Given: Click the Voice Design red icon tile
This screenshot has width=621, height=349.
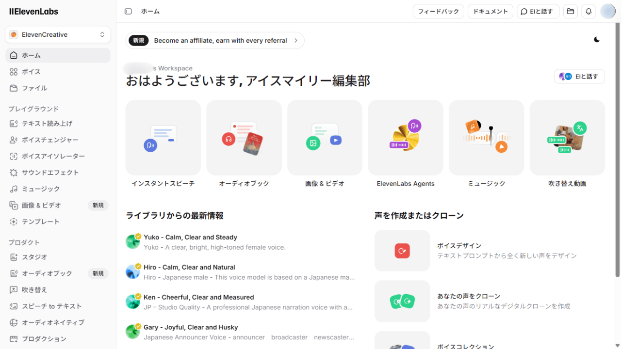Looking at the screenshot, I should tap(402, 251).
